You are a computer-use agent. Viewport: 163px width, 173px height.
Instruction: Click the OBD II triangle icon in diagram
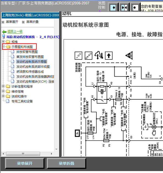[129, 55]
